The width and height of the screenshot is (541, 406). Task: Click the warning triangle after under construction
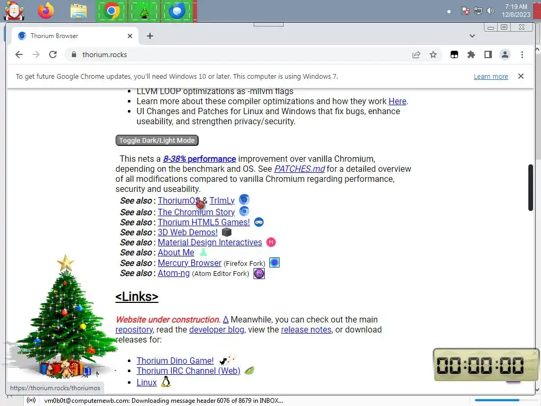[226, 320]
